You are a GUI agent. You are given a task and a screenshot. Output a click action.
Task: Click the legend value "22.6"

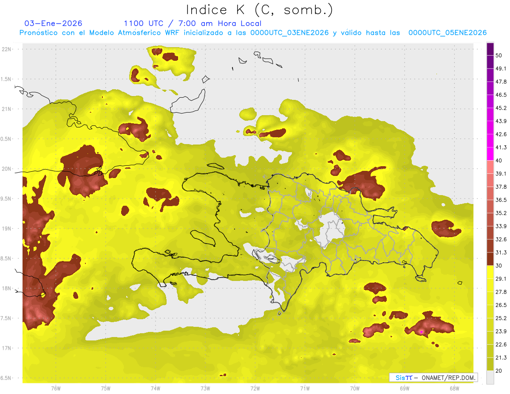(501, 345)
